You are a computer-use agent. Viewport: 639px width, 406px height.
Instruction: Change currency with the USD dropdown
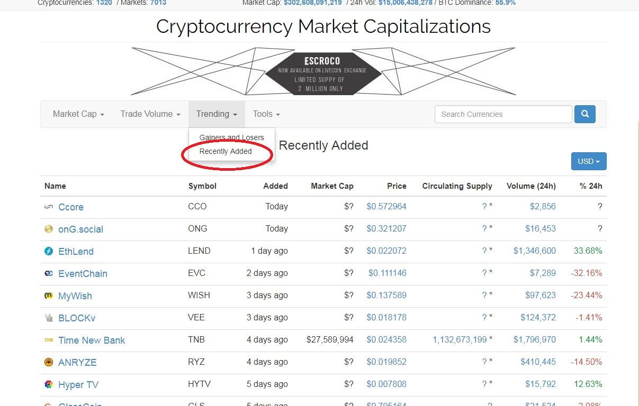coord(589,161)
